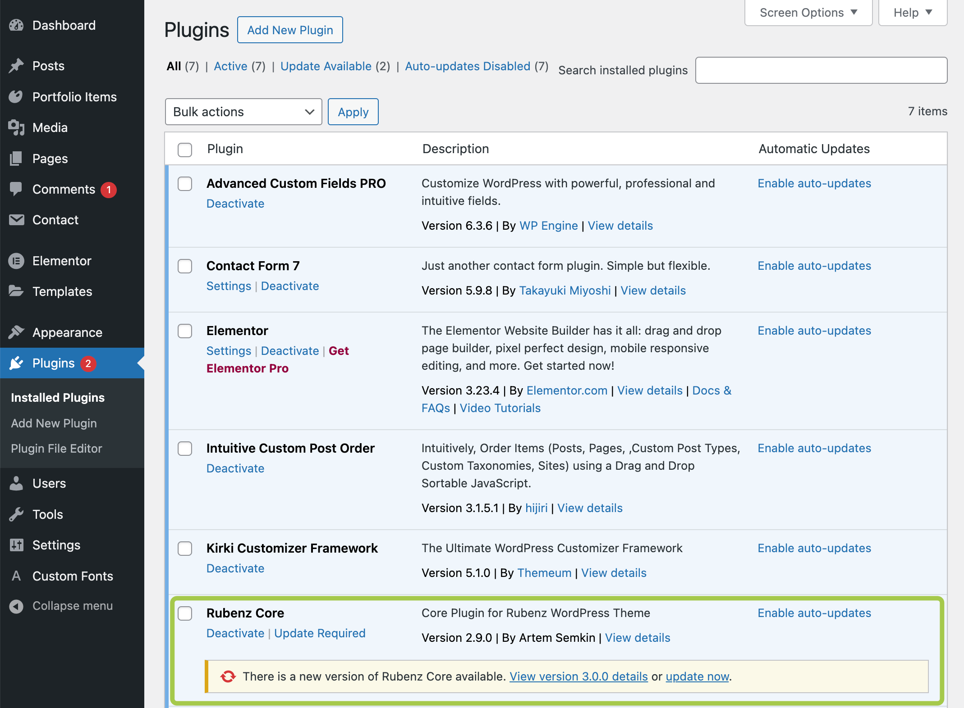Click the Dashboard gauge icon

point(16,25)
